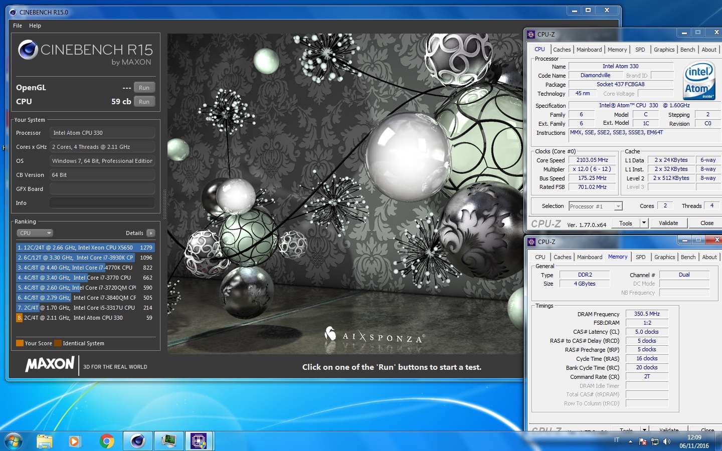Open Windows Media Player from taskbar
722x451 pixels.
[75, 441]
